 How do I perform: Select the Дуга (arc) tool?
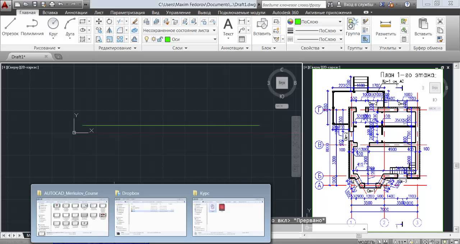pyautogui.click(x=70, y=27)
